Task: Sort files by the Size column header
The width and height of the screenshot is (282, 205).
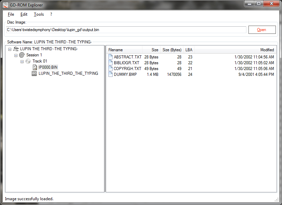Action: [151, 50]
